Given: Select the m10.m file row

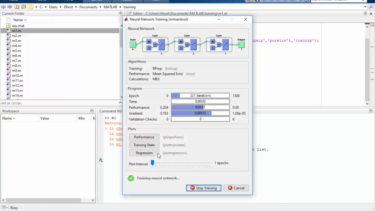Looking at the screenshot, I should (x=60, y=76).
